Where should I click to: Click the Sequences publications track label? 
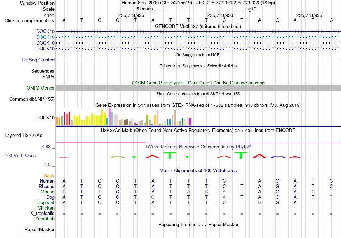click(x=43, y=71)
